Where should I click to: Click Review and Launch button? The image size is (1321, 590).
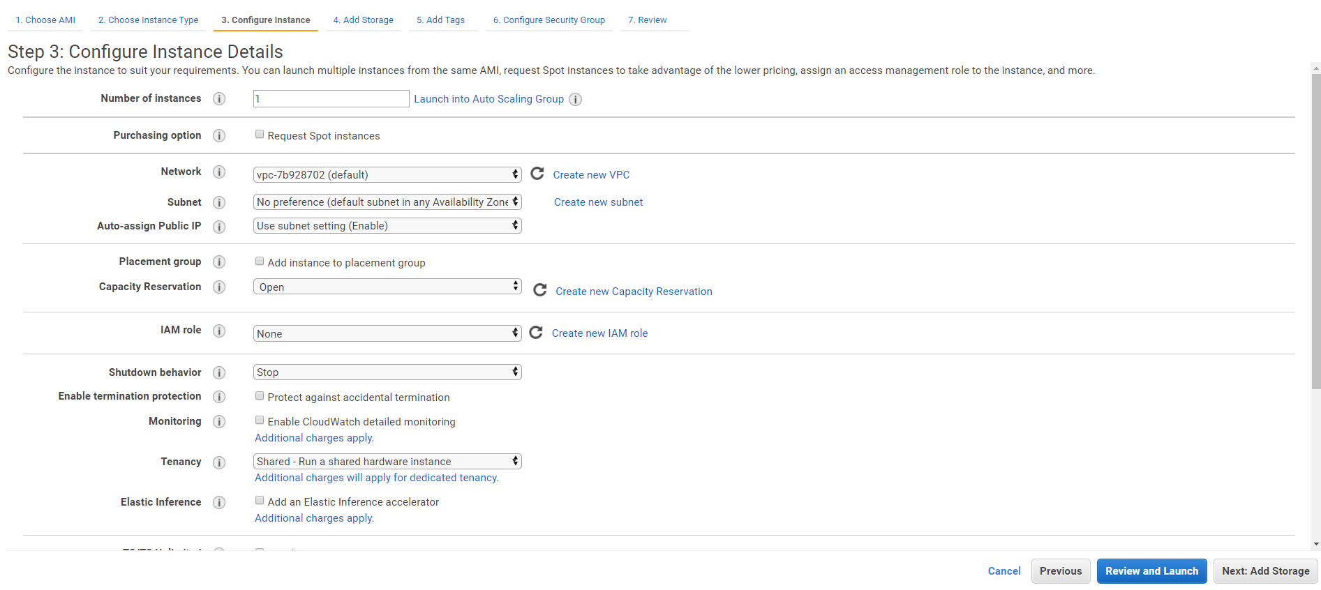pos(1151,571)
